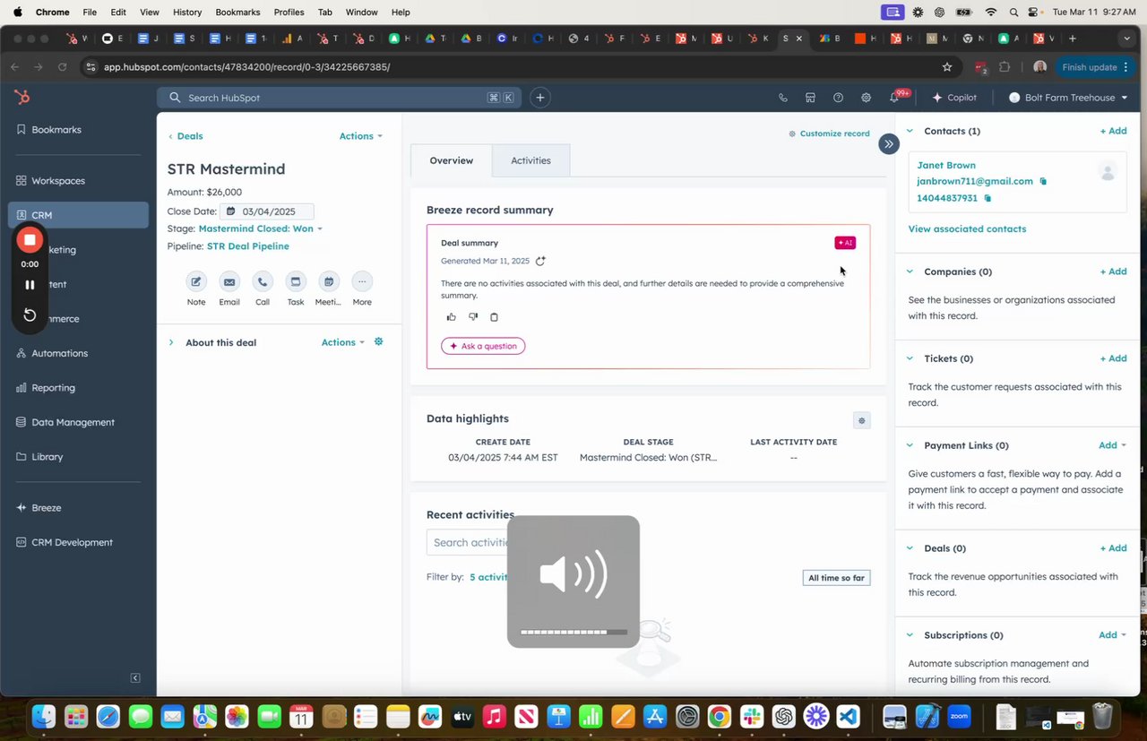Create an Email for the deal
This screenshot has width=1147, height=741.
pyautogui.click(x=229, y=281)
